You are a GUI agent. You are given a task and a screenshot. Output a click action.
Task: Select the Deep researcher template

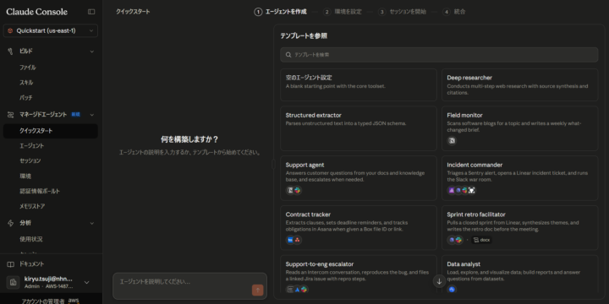tap(519, 85)
